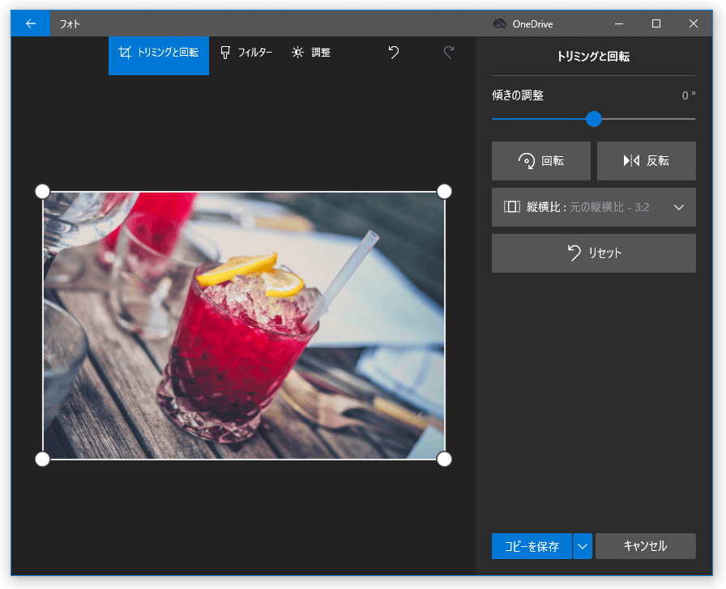Click the 傾きの調整 slider handle
The image size is (726, 589).
pyautogui.click(x=594, y=119)
